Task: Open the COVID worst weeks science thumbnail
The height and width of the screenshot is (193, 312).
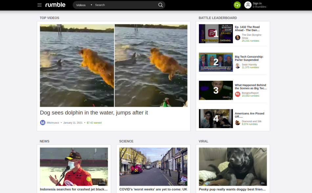Action: (x=153, y=167)
